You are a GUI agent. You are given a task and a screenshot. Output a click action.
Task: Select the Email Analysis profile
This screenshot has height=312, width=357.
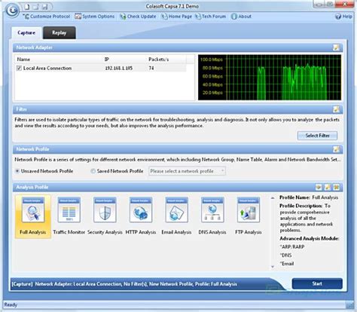(176, 216)
